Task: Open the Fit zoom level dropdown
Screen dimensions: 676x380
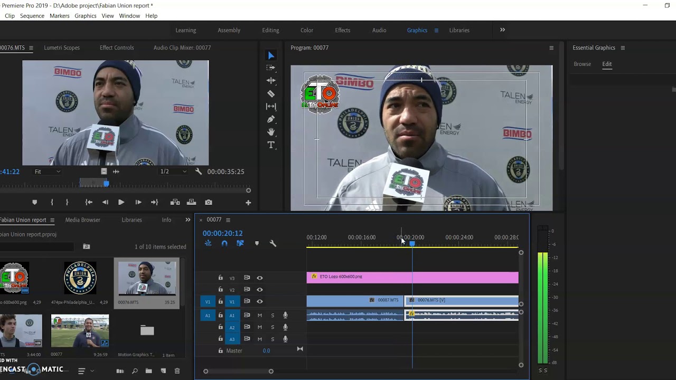Action: click(x=47, y=172)
